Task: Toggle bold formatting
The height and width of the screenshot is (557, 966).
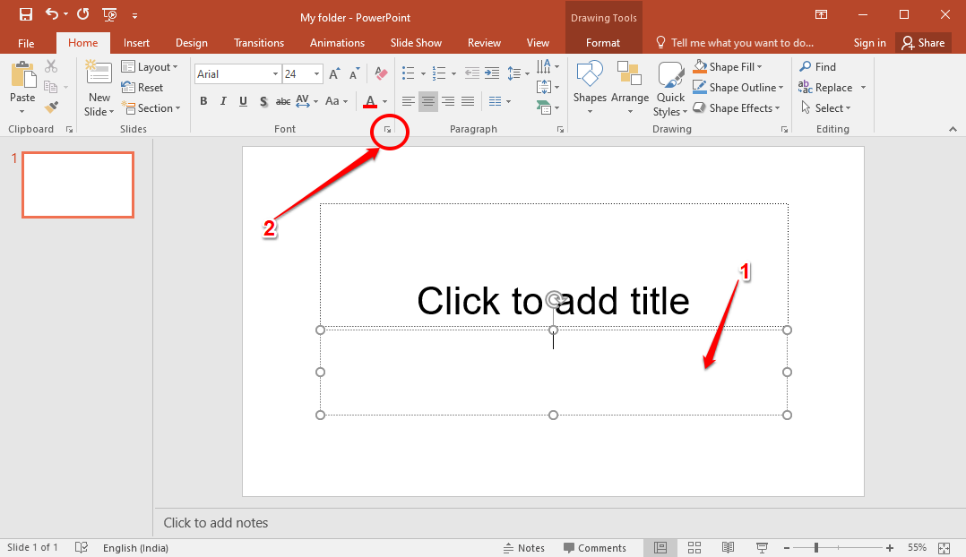Action: pyautogui.click(x=203, y=101)
